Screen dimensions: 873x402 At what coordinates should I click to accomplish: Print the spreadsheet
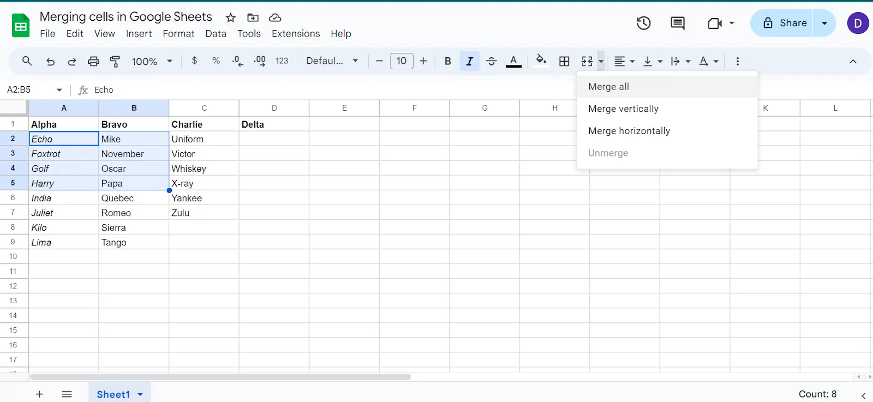point(94,61)
